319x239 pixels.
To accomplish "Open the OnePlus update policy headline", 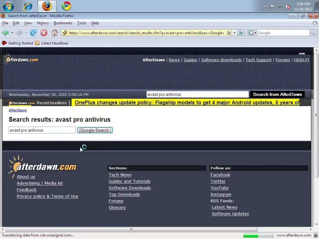I will pos(187,102).
